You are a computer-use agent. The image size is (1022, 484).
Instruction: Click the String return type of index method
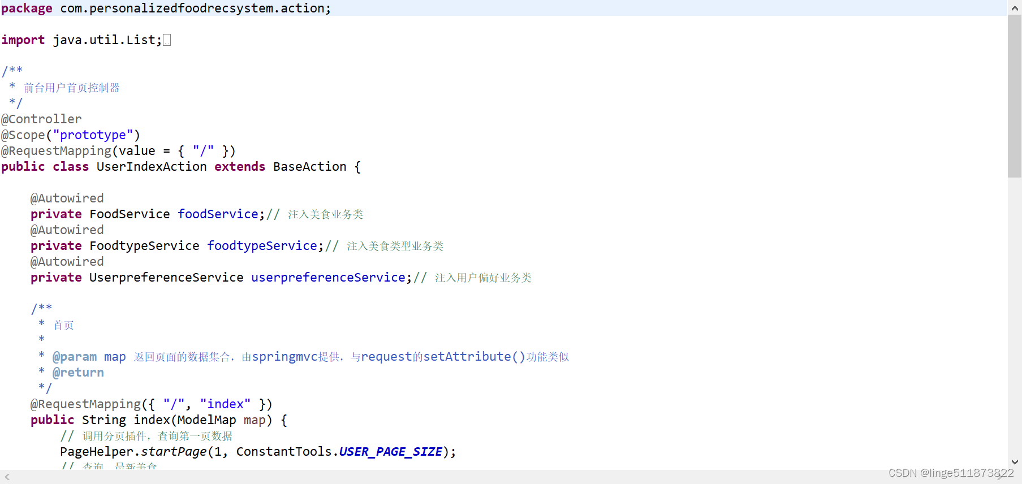pos(104,420)
